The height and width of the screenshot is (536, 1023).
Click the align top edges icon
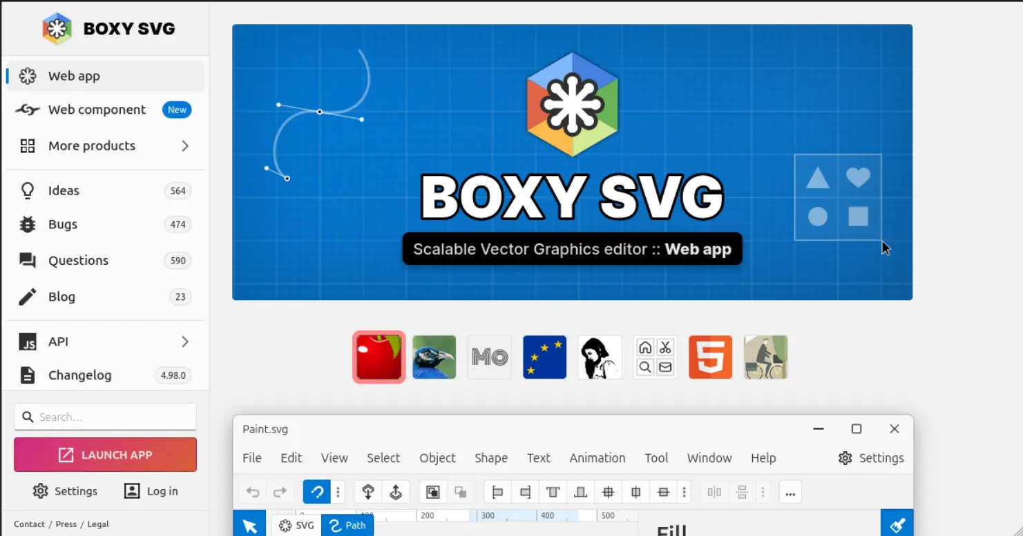pos(553,492)
